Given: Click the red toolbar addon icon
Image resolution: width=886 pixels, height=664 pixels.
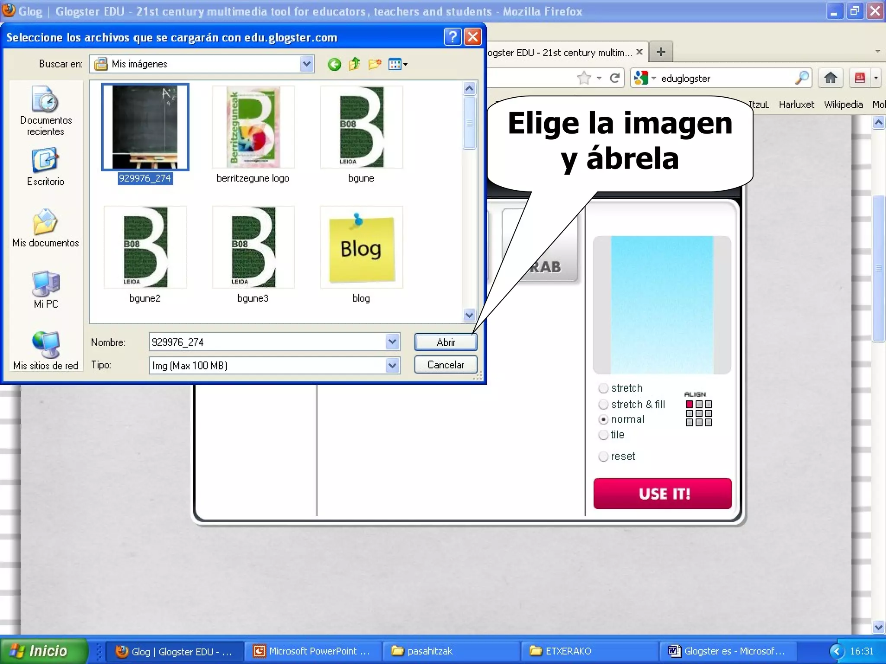Looking at the screenshot, I should (860, 78).
